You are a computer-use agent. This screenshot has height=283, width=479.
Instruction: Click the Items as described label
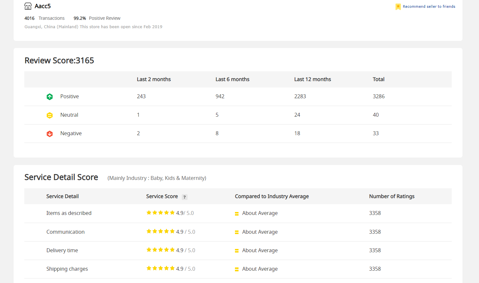pyautogui.click(x=69, y=213)
